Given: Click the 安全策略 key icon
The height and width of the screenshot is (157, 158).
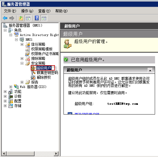Looking at the screenshot, I should point(27,63).
